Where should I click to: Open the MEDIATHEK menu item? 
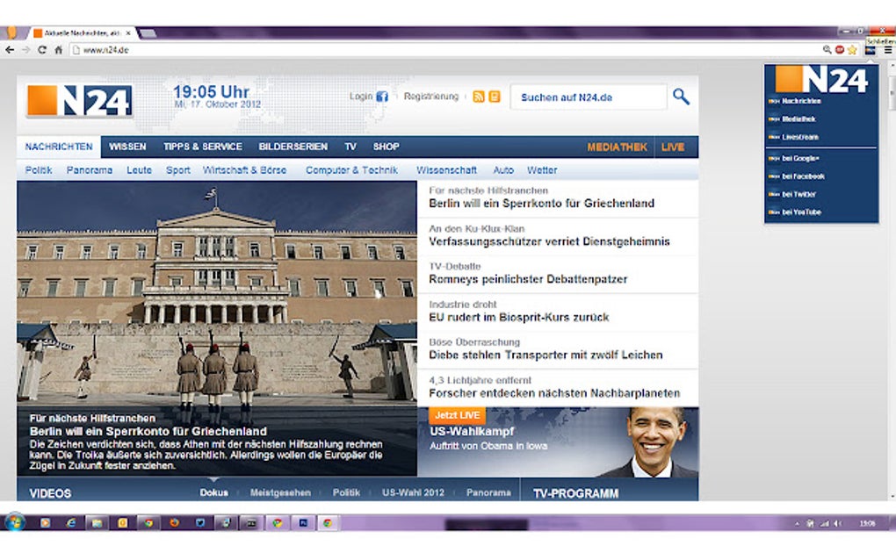tap(618, 147)
